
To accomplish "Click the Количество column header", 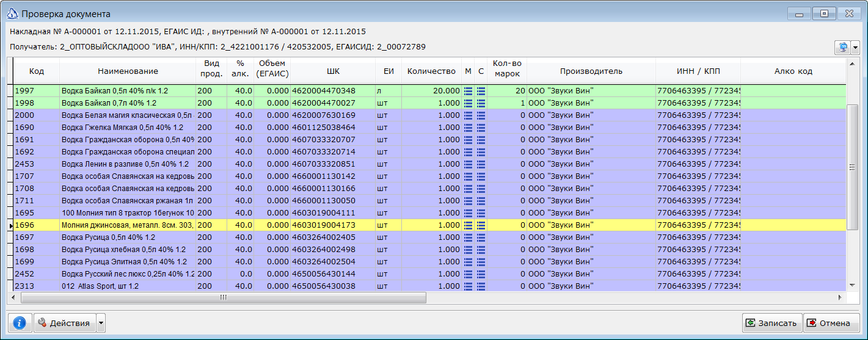I will pos(431,71).
